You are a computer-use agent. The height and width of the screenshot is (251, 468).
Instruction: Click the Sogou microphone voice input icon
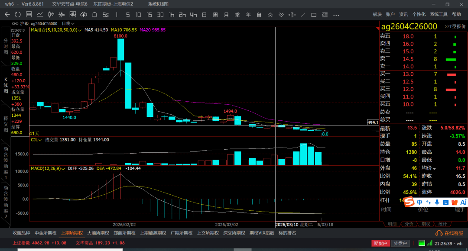(437, 202)
